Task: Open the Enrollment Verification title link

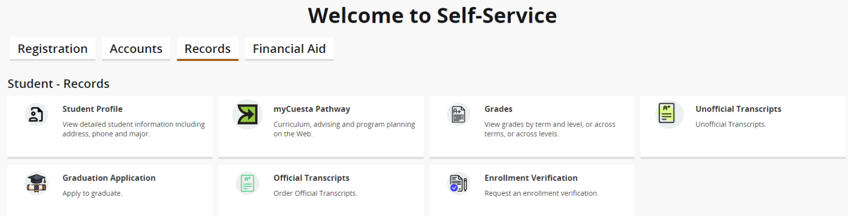Action: (531, 178)
